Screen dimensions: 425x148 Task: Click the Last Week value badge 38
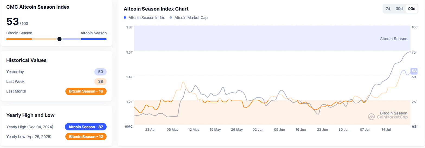click(x=100, y=81)
